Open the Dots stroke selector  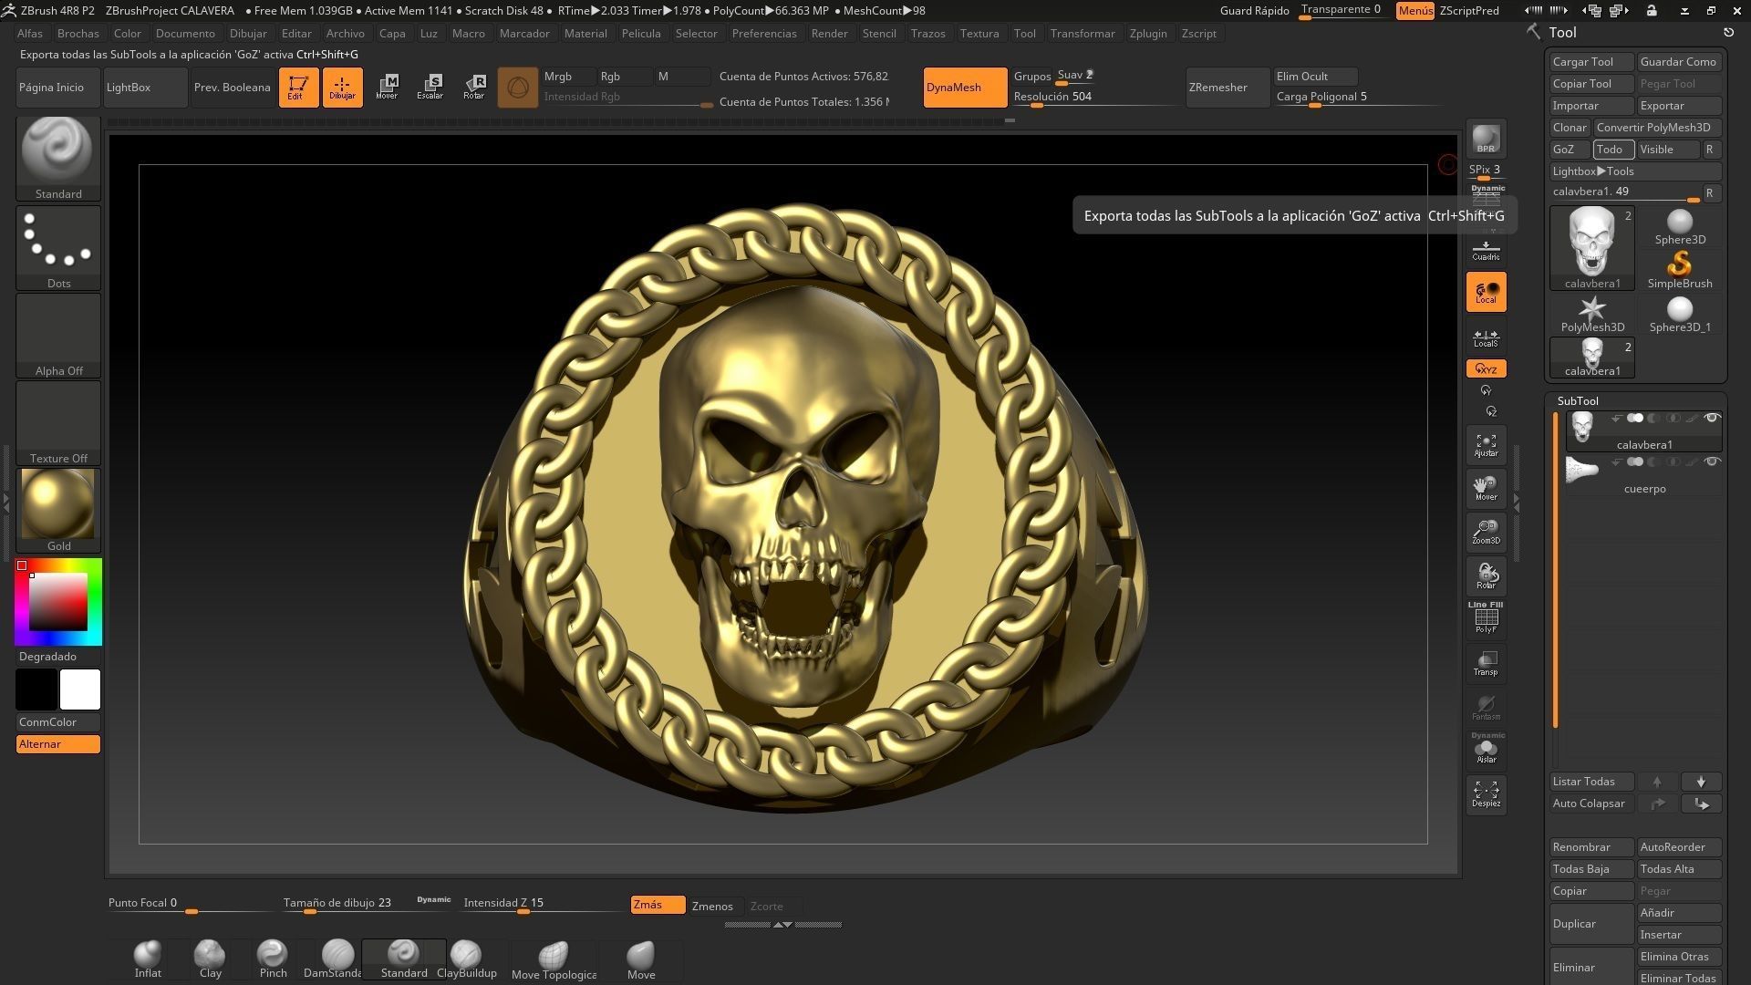[x=58, y=247]
